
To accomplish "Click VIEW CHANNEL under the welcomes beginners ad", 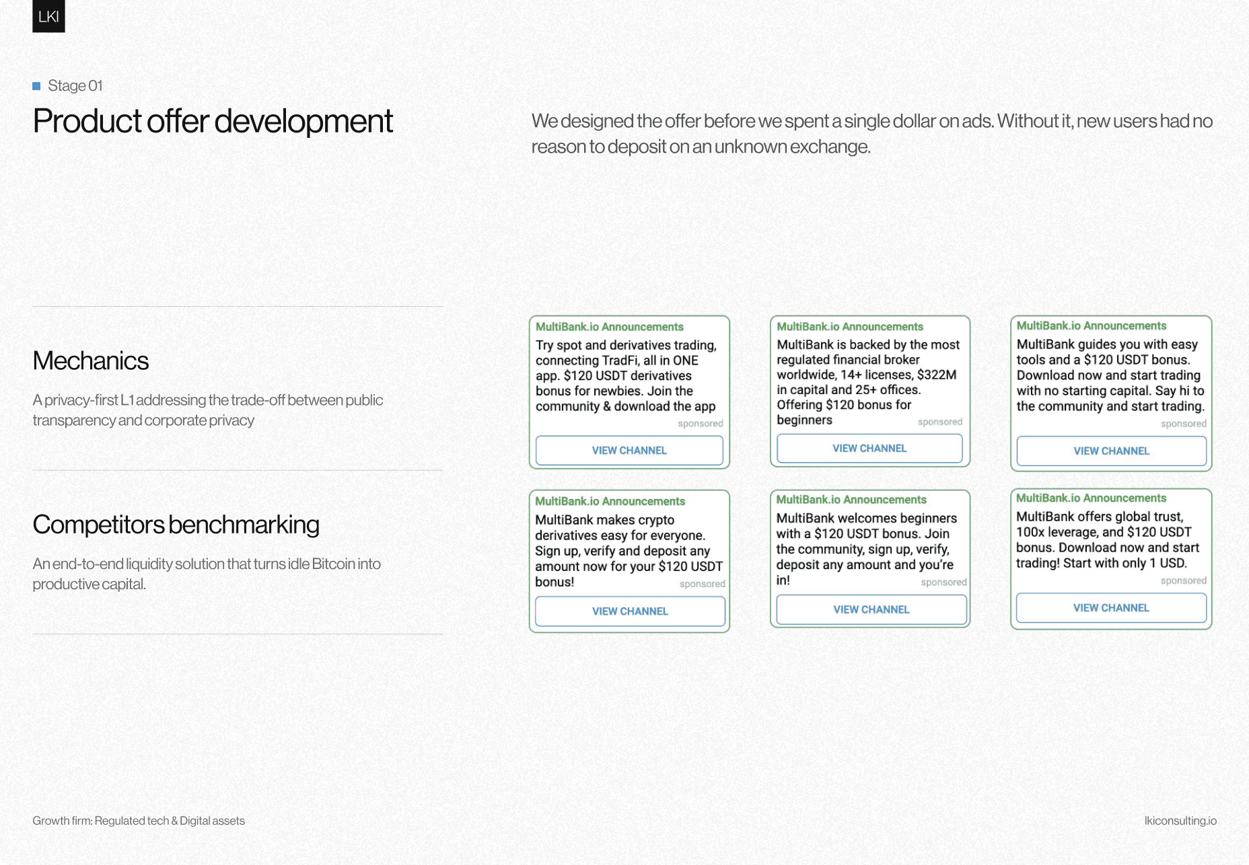I will (871, 609).
